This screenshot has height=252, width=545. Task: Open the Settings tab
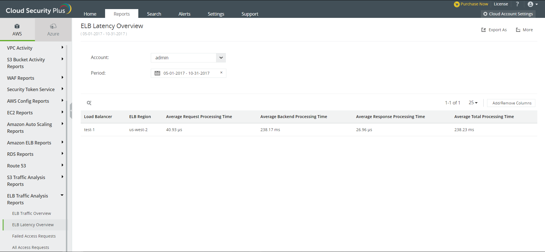[x=216, y=14]
